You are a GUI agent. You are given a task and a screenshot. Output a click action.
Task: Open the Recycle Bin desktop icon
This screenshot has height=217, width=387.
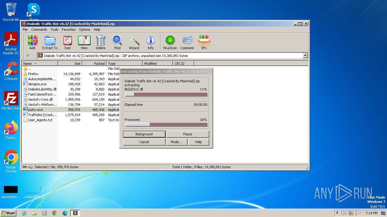pos(11,12)
